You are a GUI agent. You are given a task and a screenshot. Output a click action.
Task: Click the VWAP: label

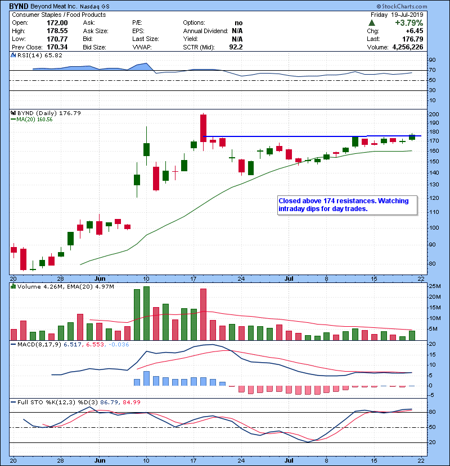pyautogui.click(x=142, y=47)
